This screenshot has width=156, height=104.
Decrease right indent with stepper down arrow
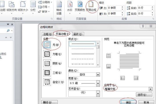pos(122,15)
